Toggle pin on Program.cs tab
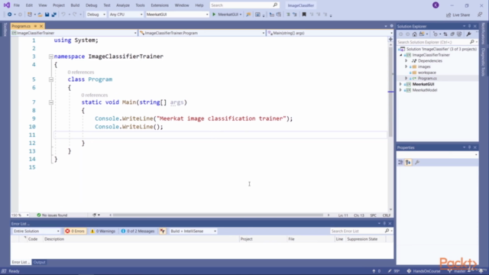 pos(35,26)
